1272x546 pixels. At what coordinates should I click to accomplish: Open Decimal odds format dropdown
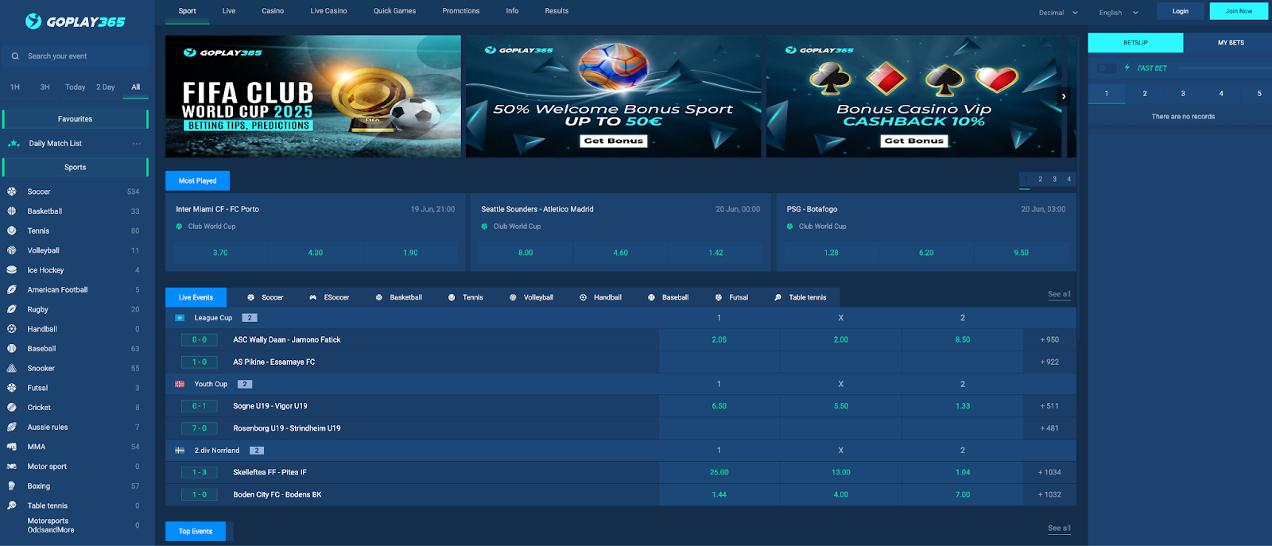[x=1058, y=13]
